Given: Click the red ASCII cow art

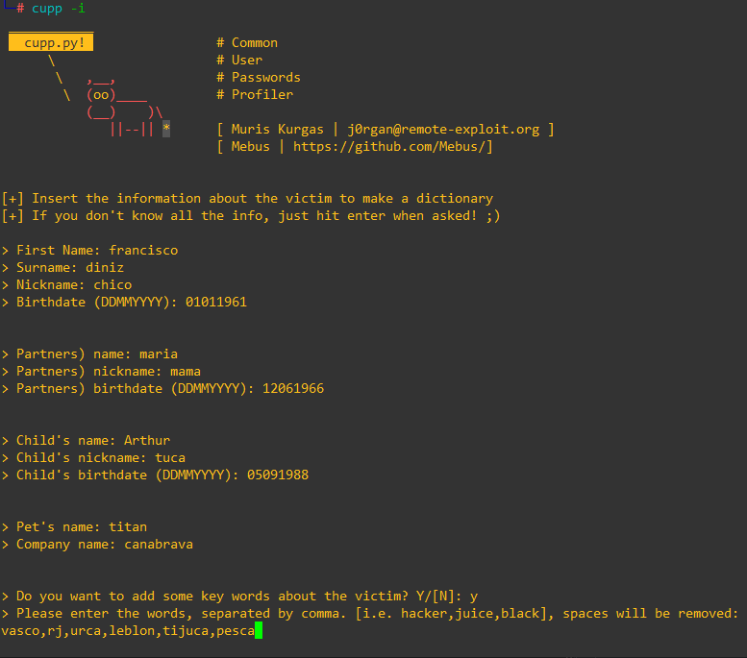Looking at the screenshot, I should click(x=125, y=107).
